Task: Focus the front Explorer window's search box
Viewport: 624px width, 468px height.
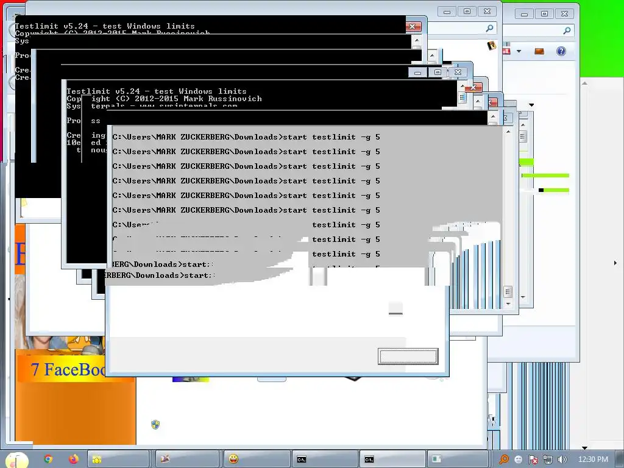Action: pos(463,28)
